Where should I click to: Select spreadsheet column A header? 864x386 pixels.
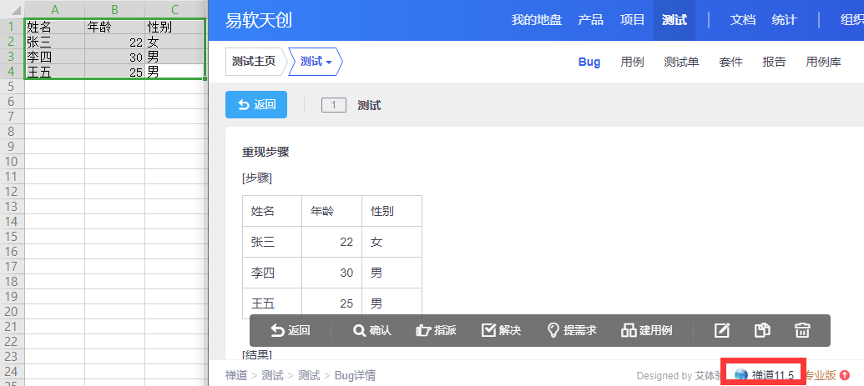coord(54,9)
